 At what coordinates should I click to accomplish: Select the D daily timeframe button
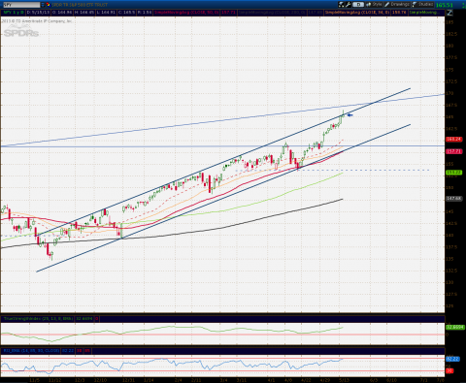click(x=358, y=5)
